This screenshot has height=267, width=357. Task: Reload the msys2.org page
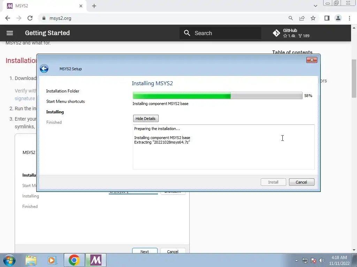pos(30,18)
